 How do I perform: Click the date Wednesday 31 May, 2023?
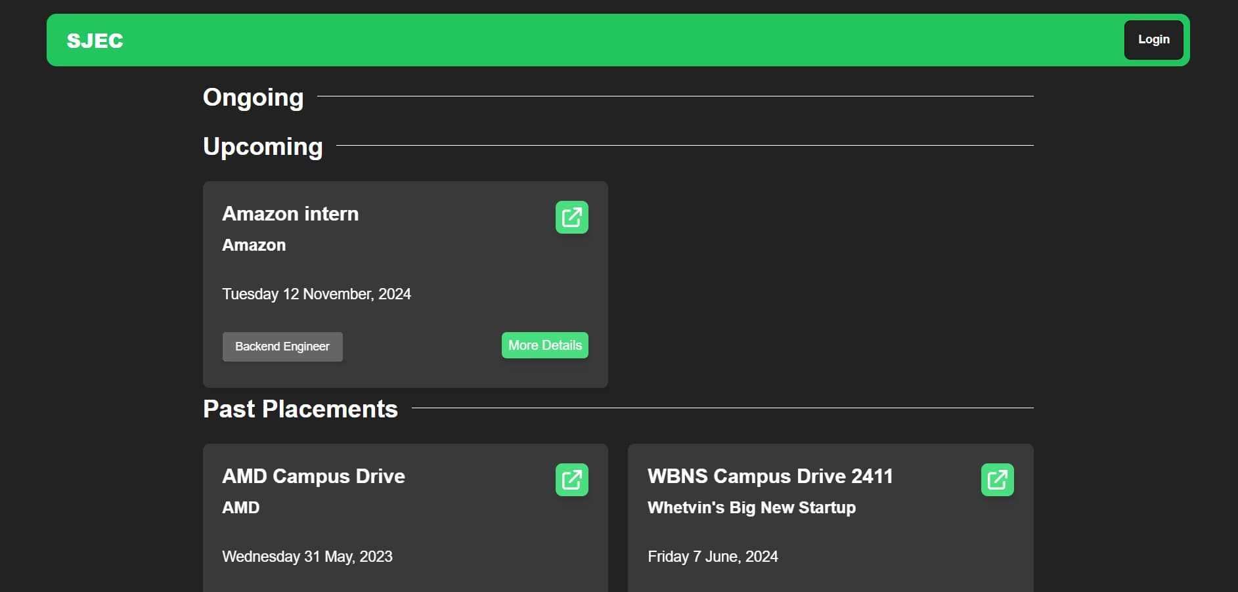pos(307,557)
